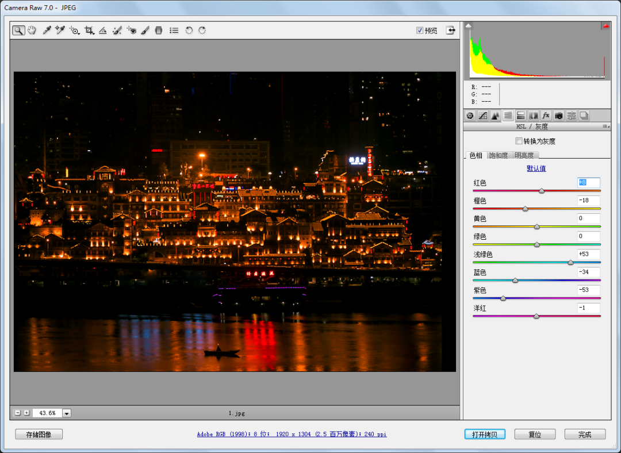Click the 完成 button
Viewport: 621px width, 453px height.
pyautogui.click(x=585, y=435)
